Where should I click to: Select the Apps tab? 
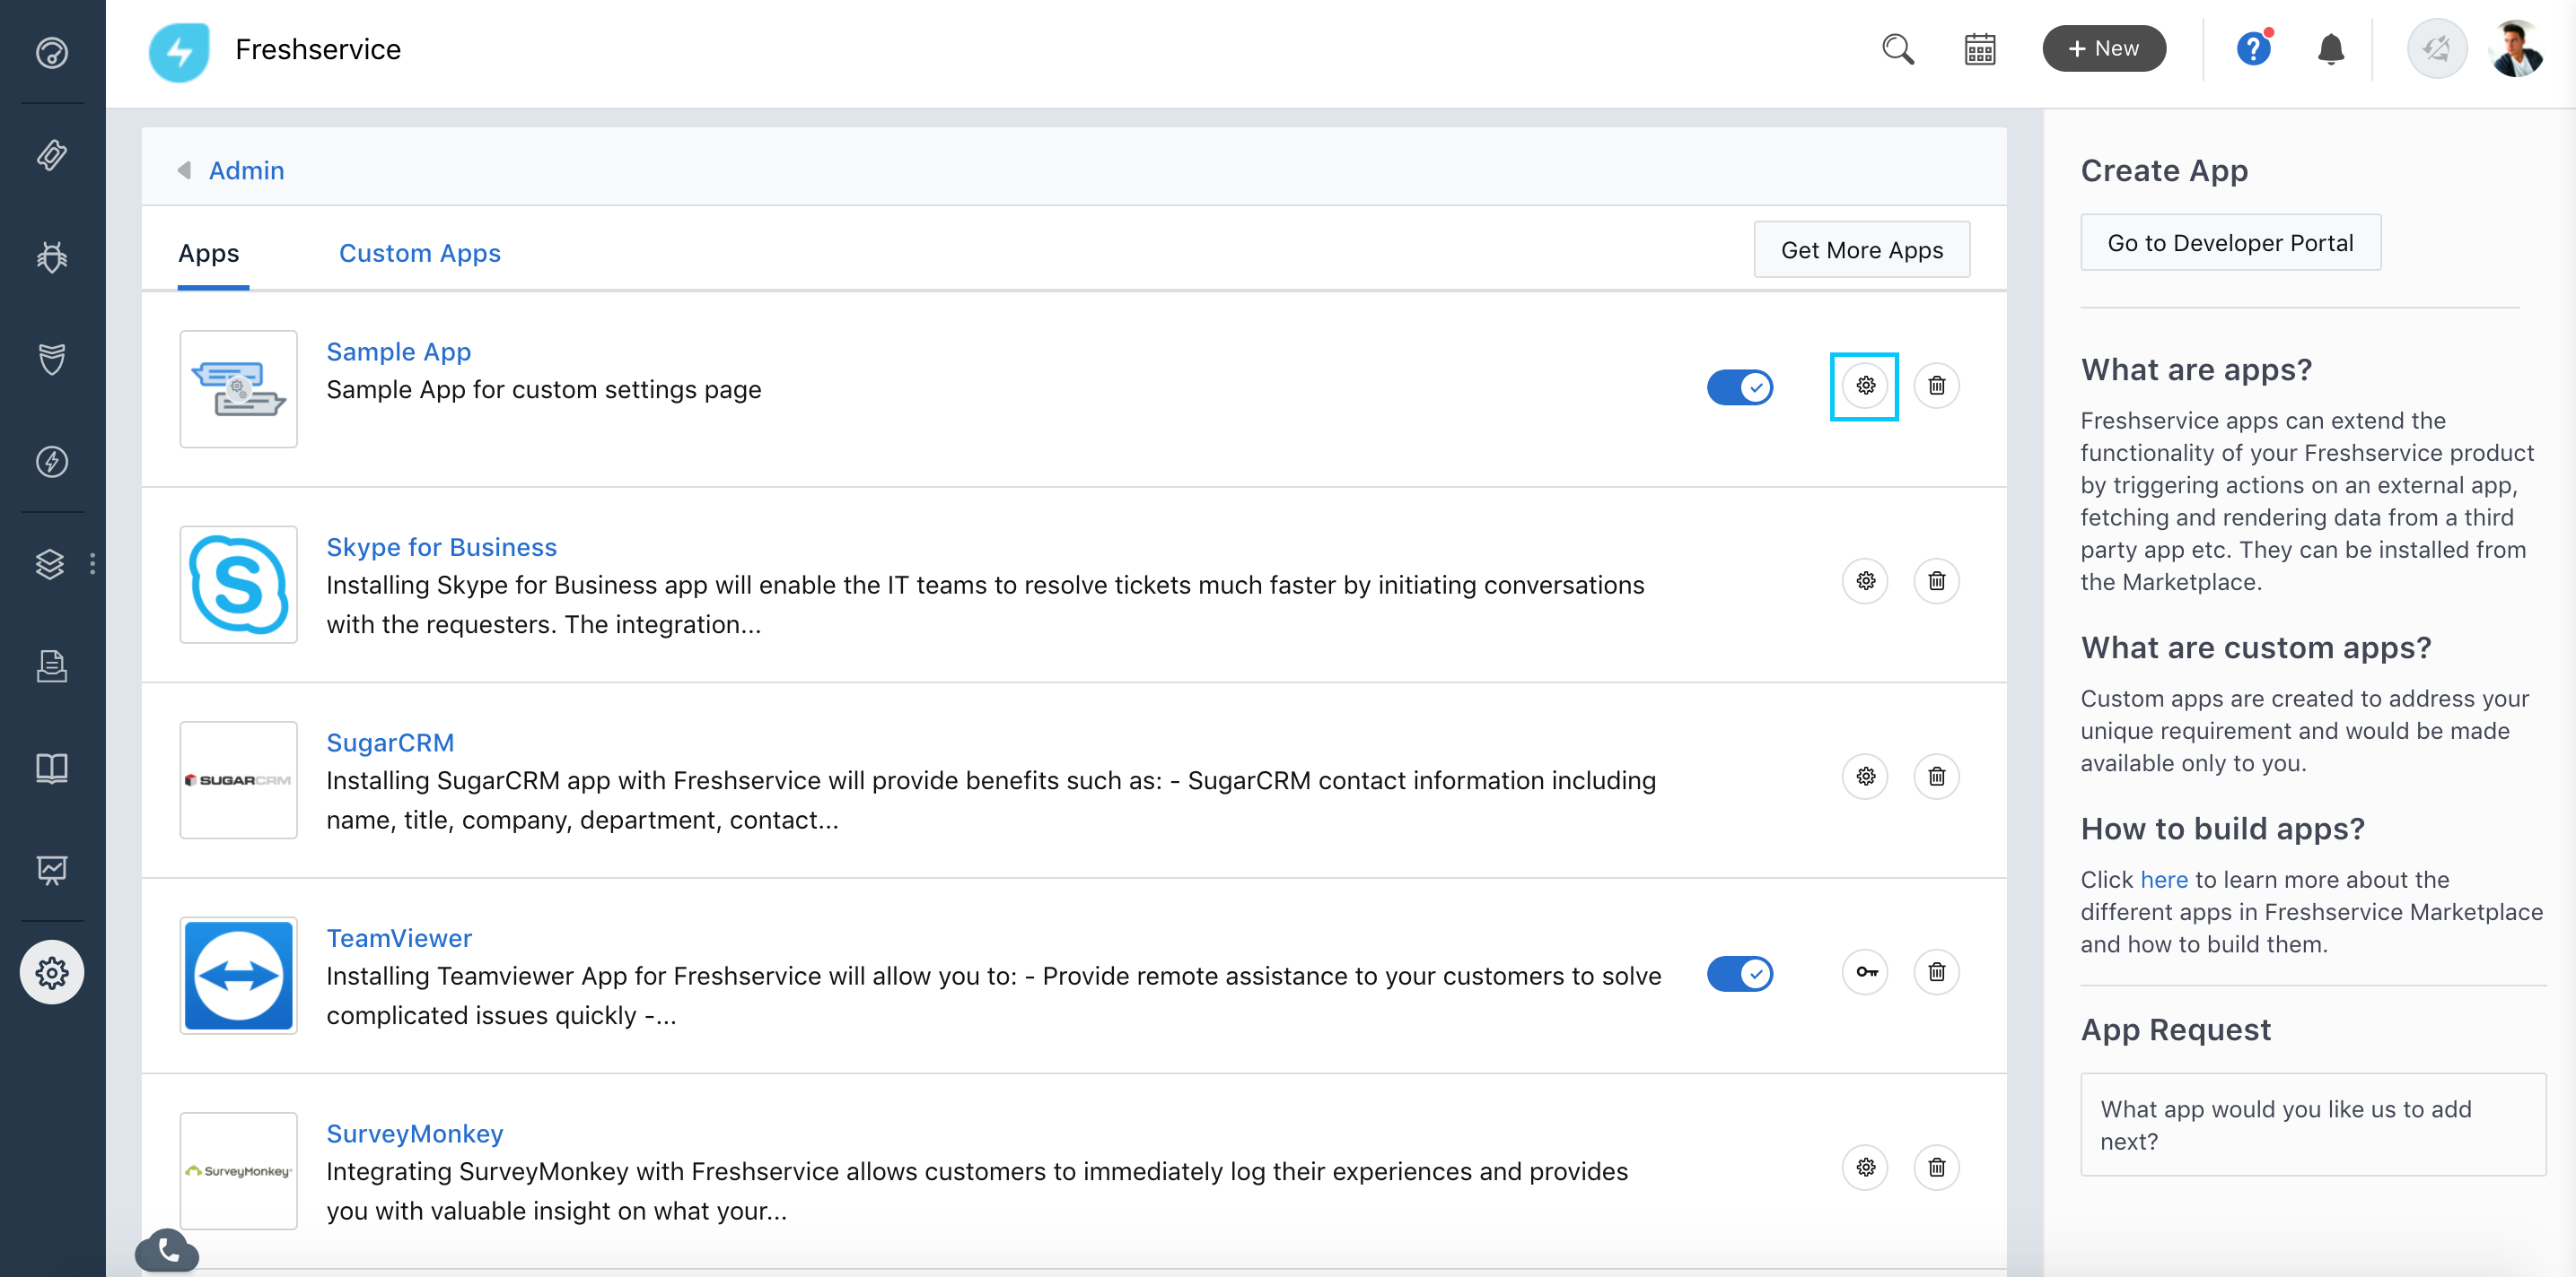pyautogui.click(x=208, y=251)
